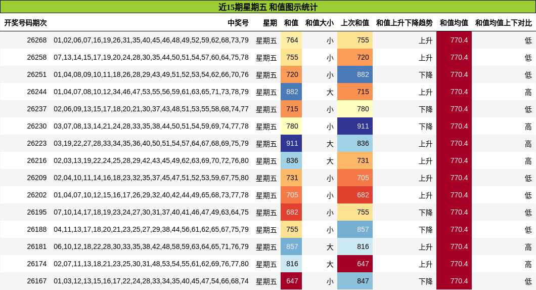Click the 上升 trend in row 26268
The height and width of the screenshot is (290, 536).
pos(426,40)
